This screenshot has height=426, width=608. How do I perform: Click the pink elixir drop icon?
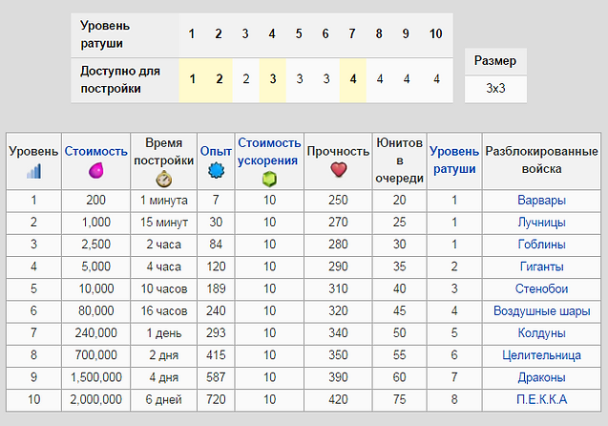(95, 170)
